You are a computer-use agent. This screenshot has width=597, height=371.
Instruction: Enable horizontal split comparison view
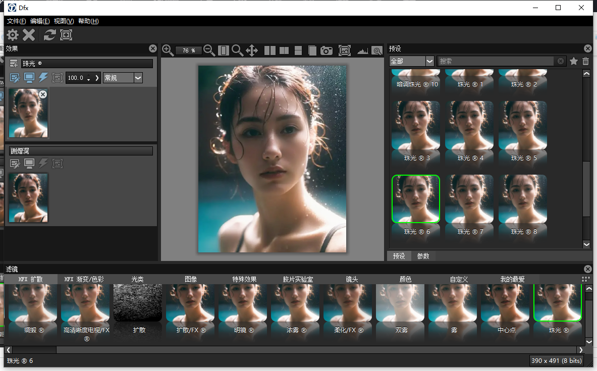coord(298,50)
